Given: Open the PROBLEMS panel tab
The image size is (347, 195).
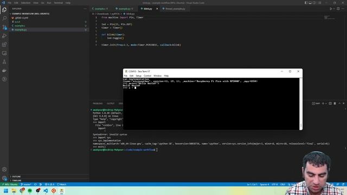Looking at the screenshot, I should click(x=98, y=103).
